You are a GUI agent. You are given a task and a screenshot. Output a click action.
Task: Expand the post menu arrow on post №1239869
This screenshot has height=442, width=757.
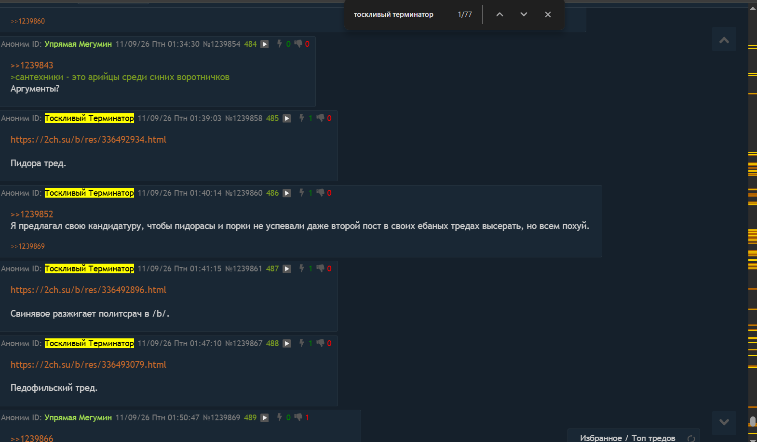pos(265,418)
